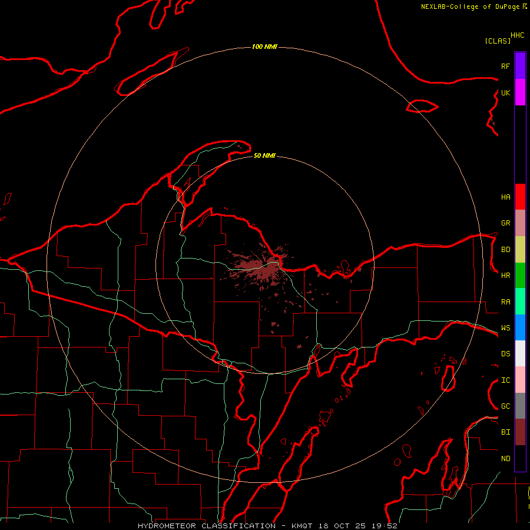This screenshot has width=530, height=530.
Task: Click the NEXLAB-College of DuPage credit text
Action: tap(470, 6)
